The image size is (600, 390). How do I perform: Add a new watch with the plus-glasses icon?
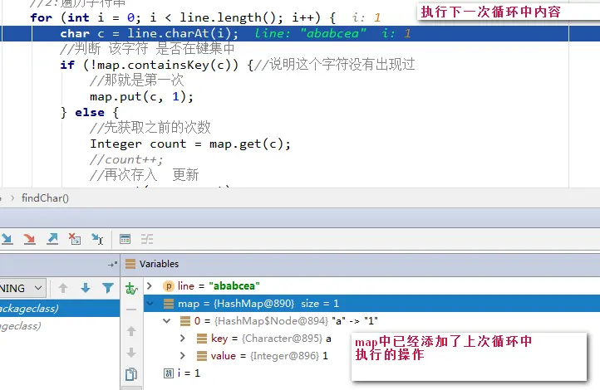(x=131, y=289)
